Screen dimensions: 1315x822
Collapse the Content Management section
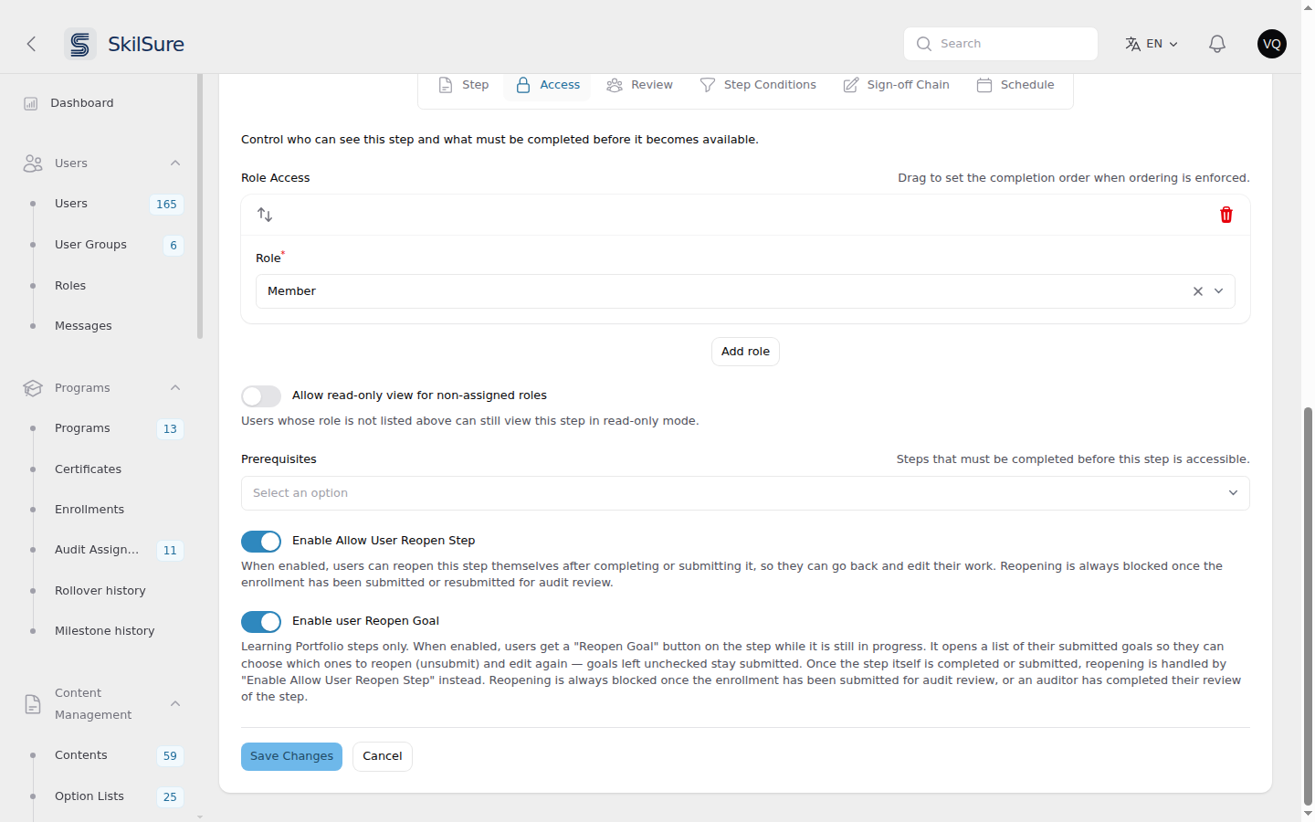175,704
